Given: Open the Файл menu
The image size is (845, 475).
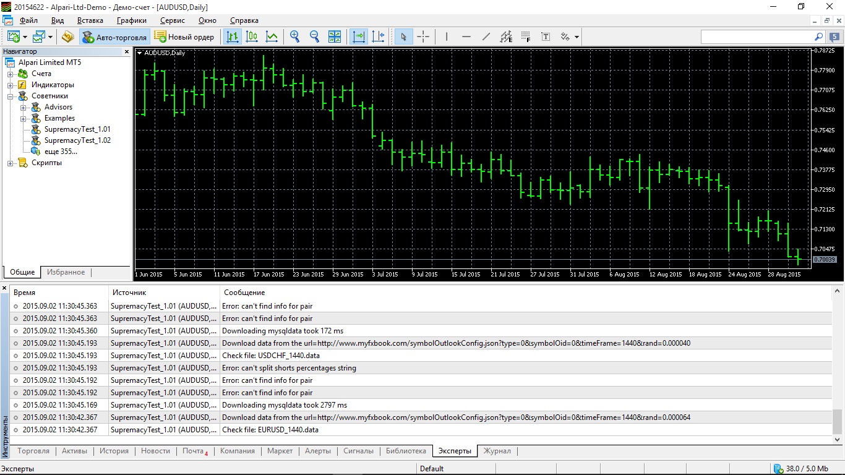Looking at the screenshot, I should tap(28, 20).
